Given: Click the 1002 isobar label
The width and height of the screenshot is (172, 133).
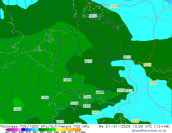Looking at the screenshot, I should [x=18, y=109].
